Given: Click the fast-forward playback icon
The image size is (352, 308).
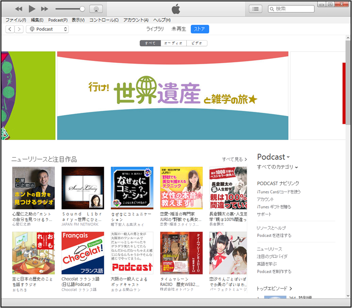Looking at the screenshot, I should pos(44,9).
